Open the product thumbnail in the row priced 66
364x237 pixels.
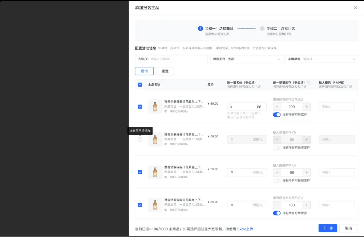pos(155,107)
